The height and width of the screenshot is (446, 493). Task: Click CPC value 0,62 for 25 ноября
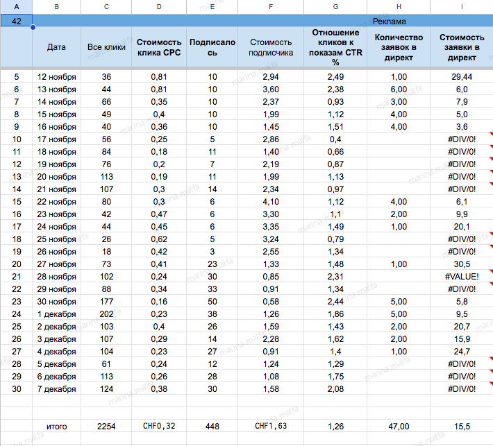[x=159, y=239]
